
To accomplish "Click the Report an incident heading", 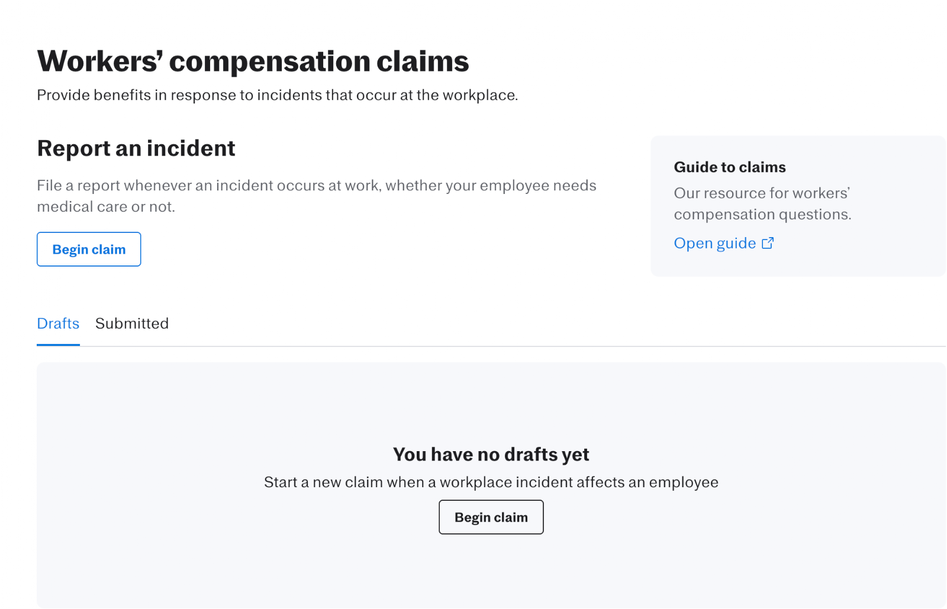I will 136,148.
